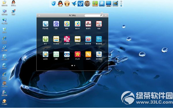The width and height of the screenshot is (173, 108).
Task: Click the Taobao orange icon
Action: coord(88,54)
